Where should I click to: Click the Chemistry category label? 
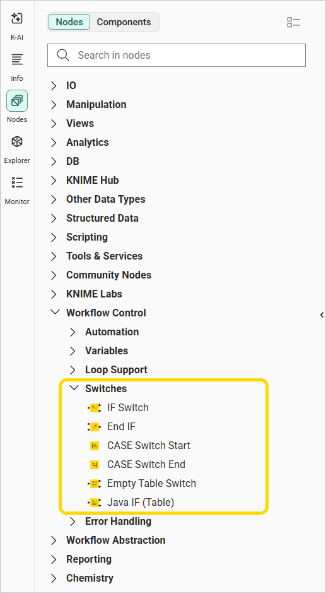click(90, 578)
